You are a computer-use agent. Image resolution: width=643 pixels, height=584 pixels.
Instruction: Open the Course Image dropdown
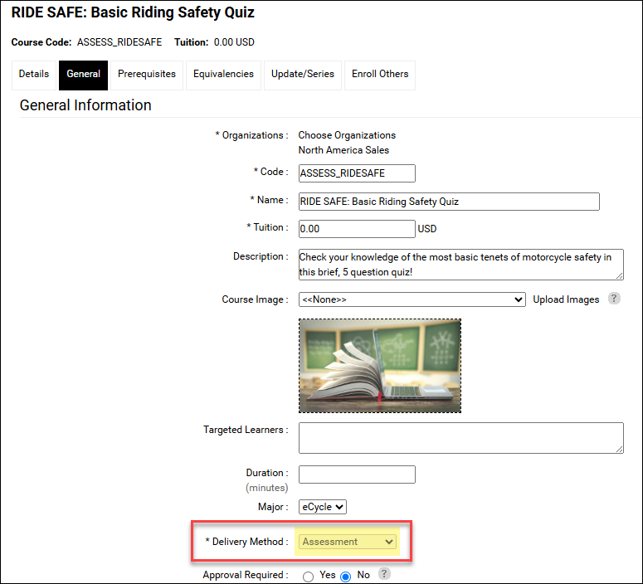point(412,299)
